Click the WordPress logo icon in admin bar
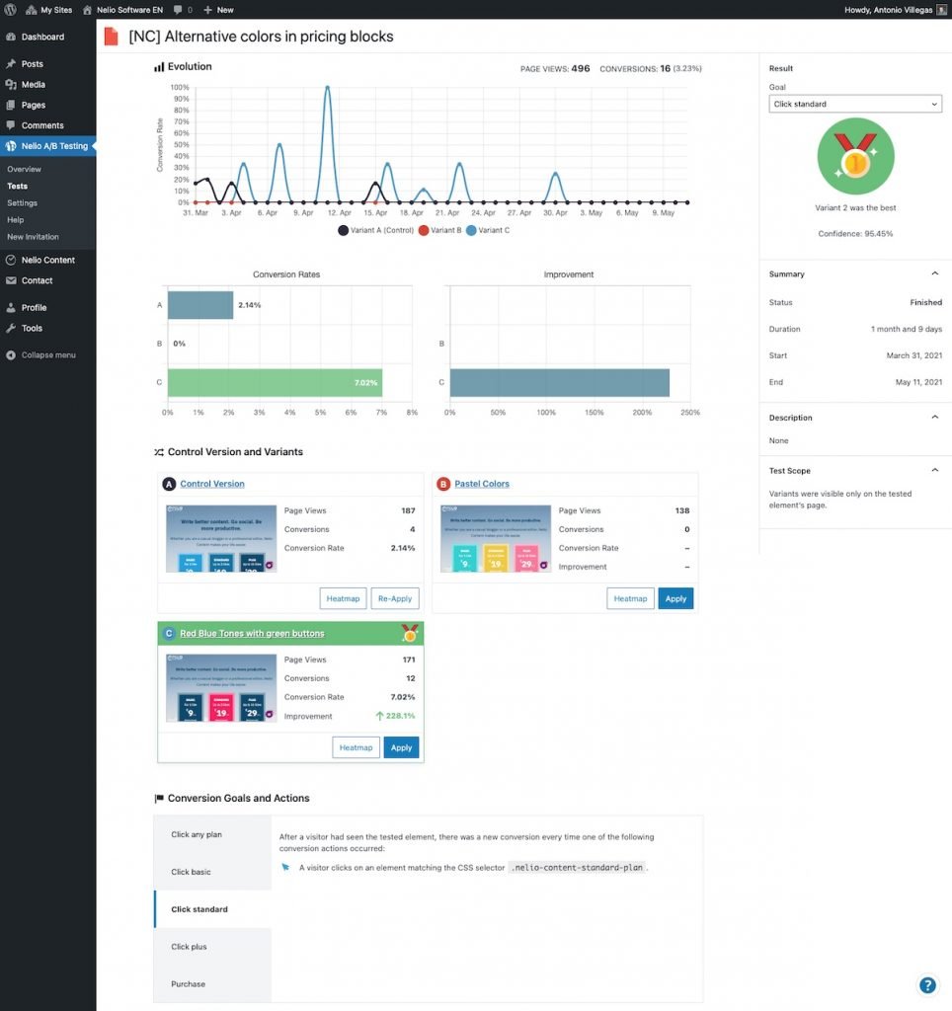952x1011 pixels. (x=10, y=10)
